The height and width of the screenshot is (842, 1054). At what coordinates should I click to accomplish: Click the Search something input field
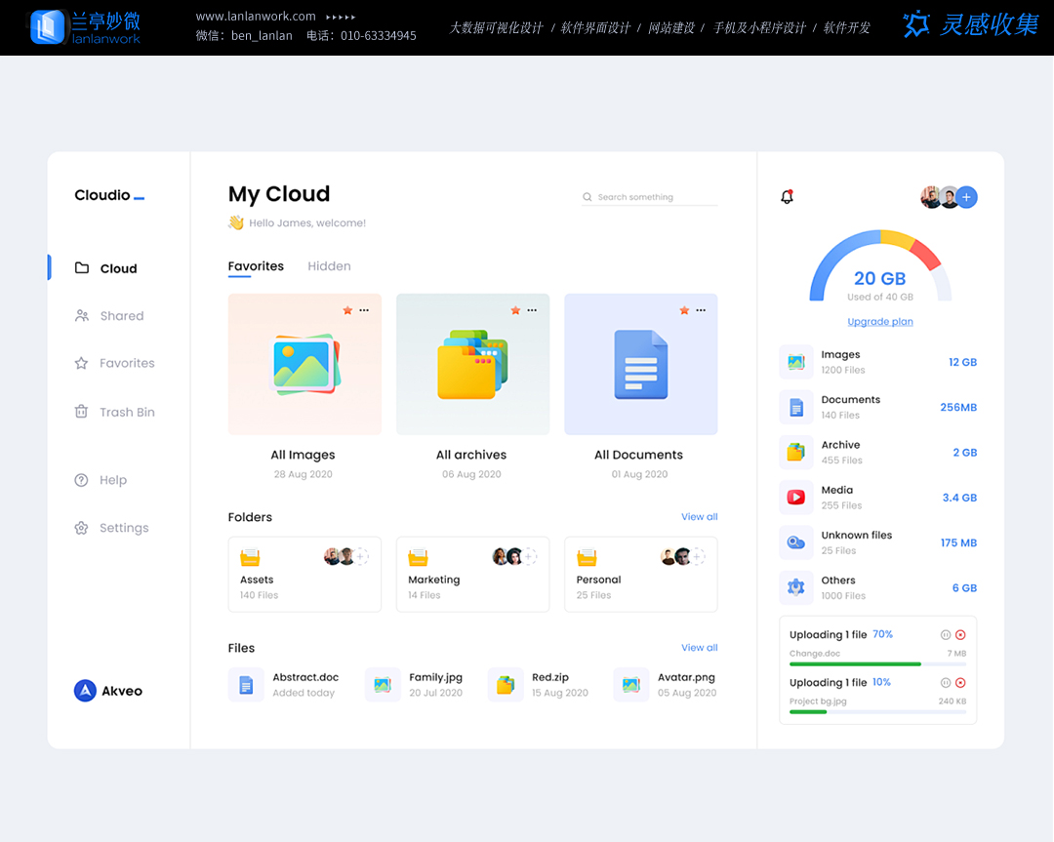[x=654, y=197]
